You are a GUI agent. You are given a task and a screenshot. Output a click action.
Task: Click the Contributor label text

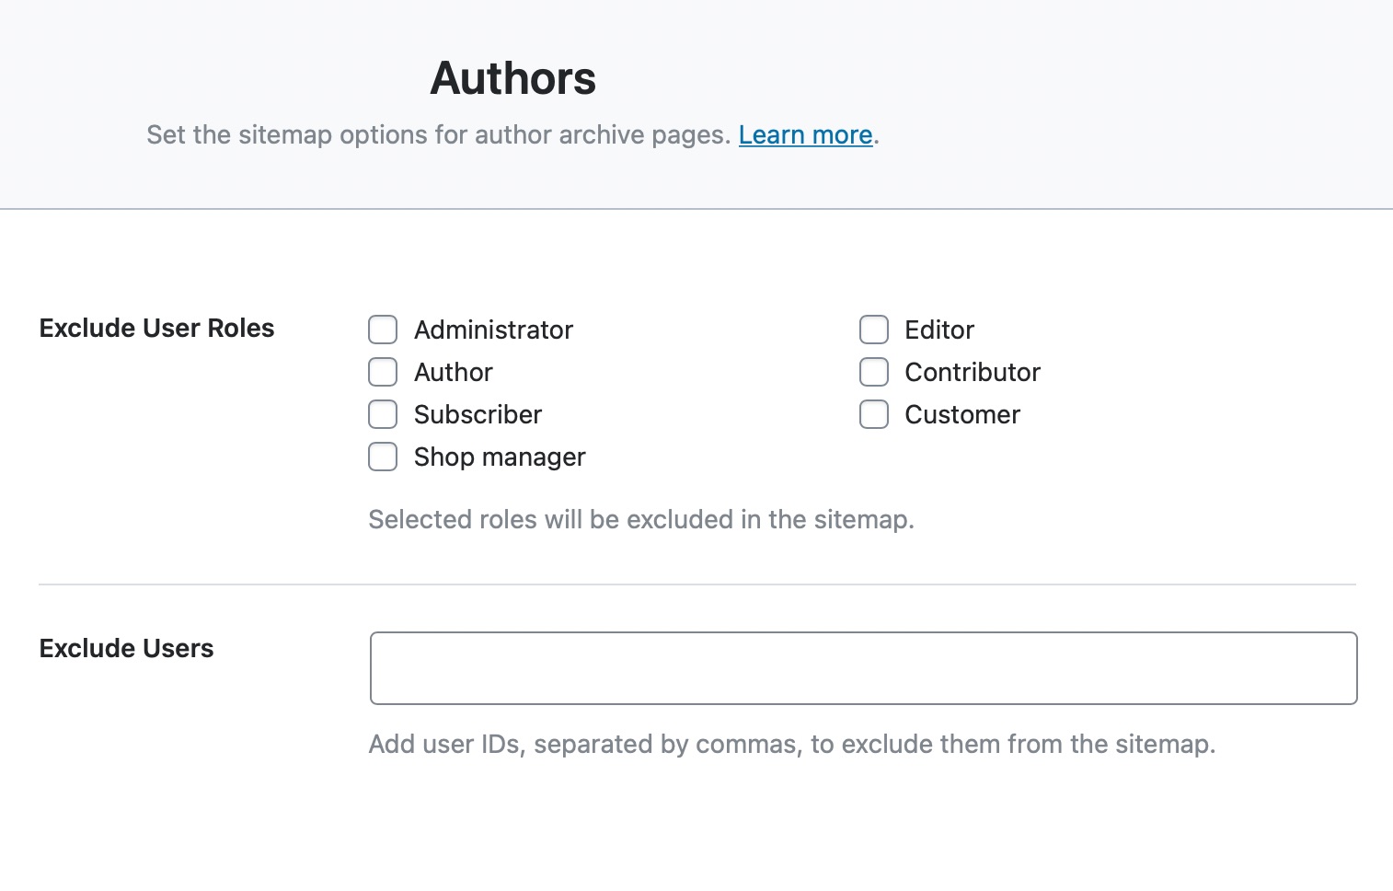972,372
